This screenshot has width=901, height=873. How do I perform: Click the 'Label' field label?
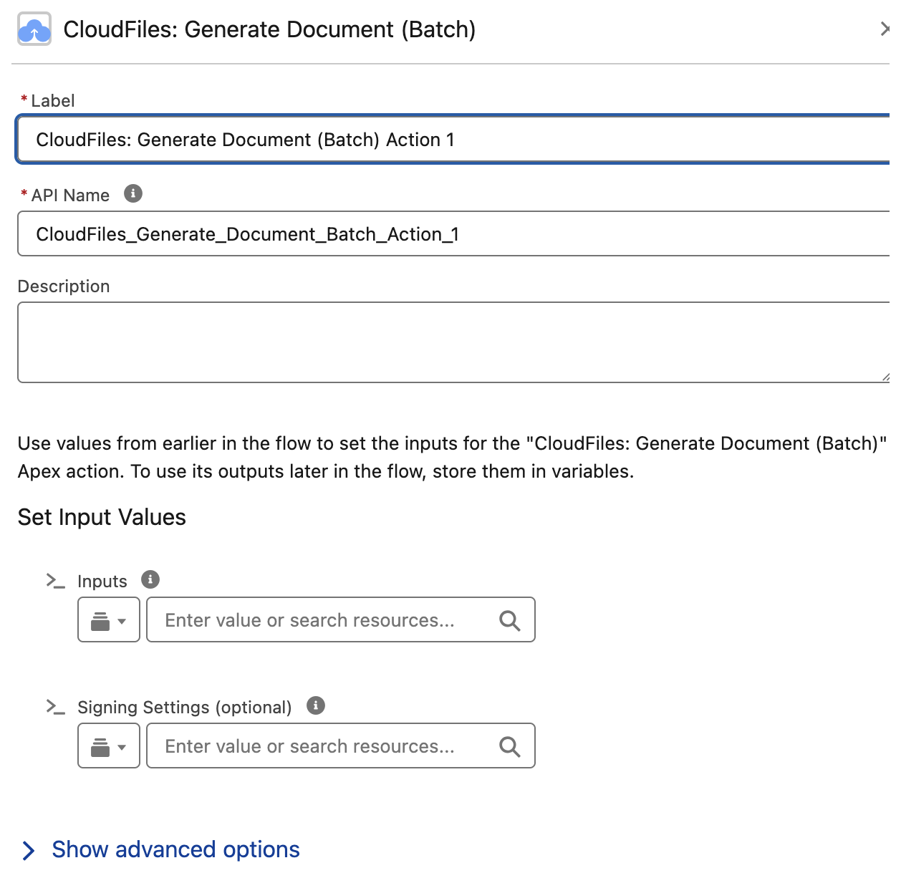coord(53,101)
